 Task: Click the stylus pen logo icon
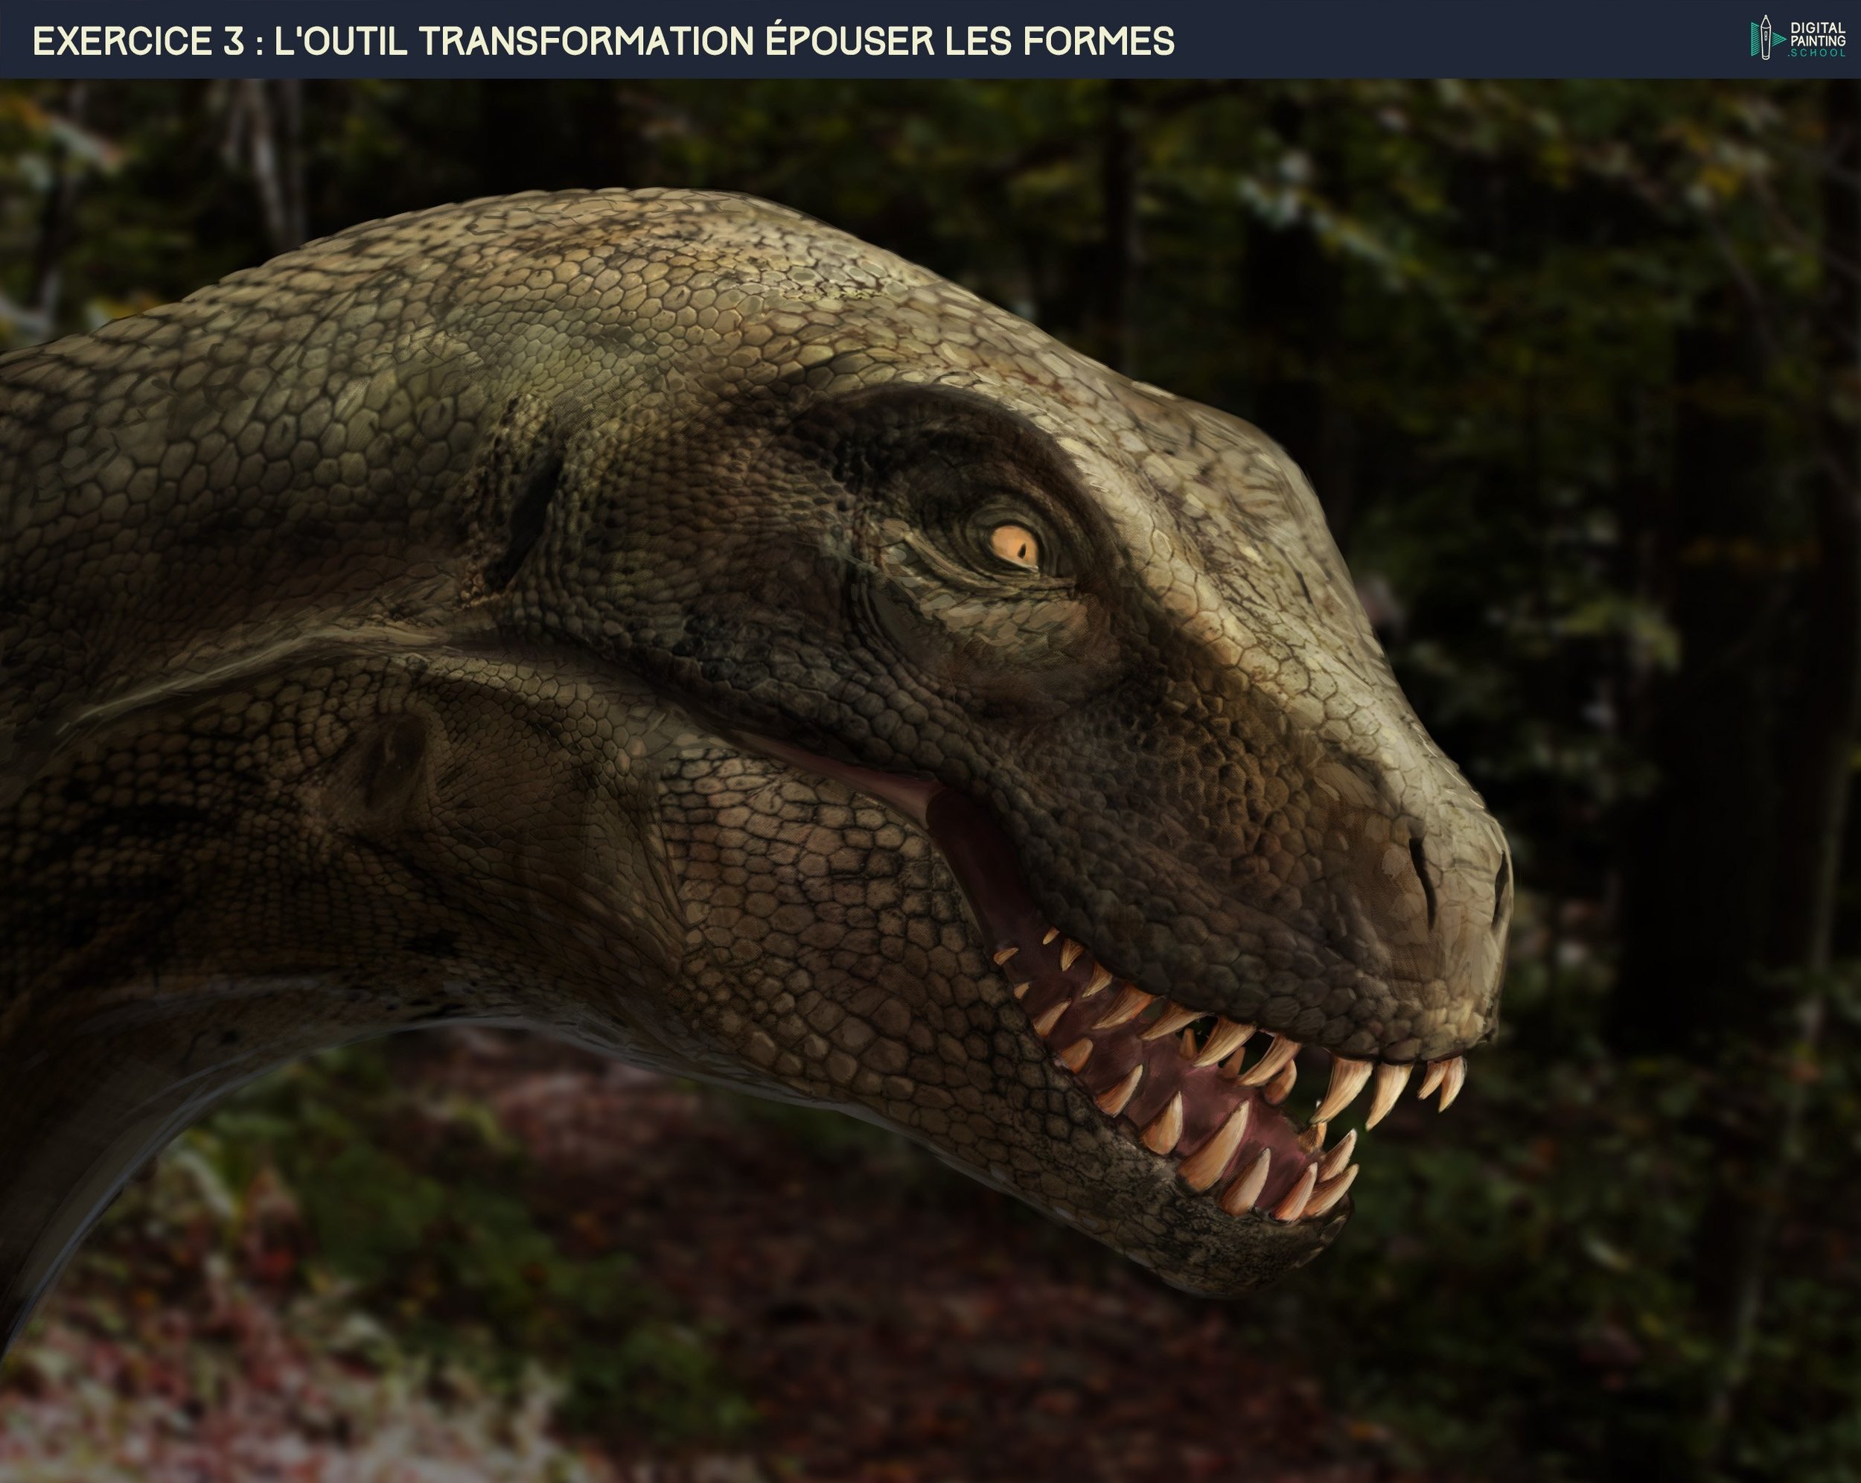click(x=1765, y=37)
